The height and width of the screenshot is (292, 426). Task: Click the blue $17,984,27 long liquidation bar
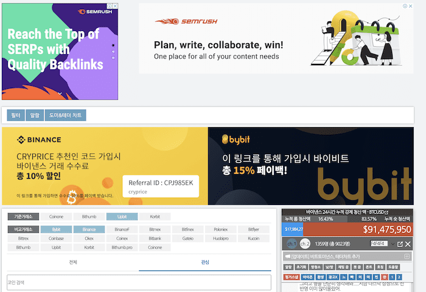coord(292,229)
